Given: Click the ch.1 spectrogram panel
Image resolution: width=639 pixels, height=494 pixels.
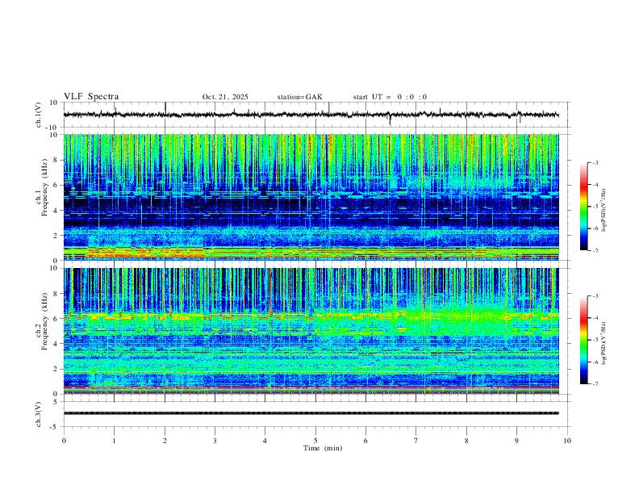Looking at the screenshot, I should pyautogui.click(x=311, y=197).
